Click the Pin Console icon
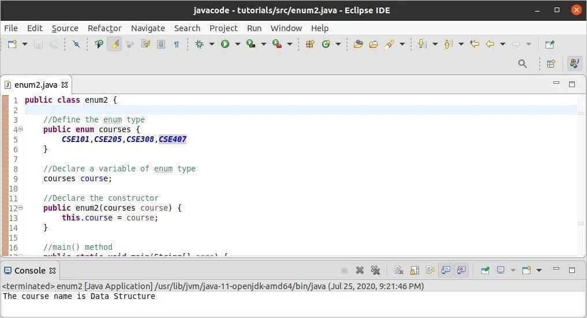The image size is (587, 318). pyautogui.click(x=485, y=270)
